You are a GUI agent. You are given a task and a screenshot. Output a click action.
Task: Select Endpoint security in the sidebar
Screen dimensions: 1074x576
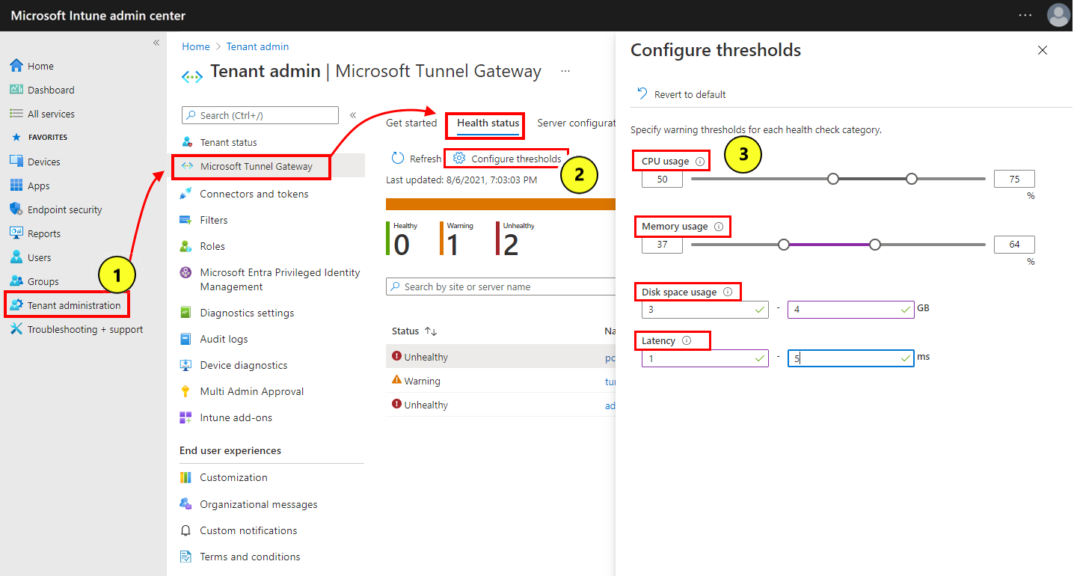(66, 209)
